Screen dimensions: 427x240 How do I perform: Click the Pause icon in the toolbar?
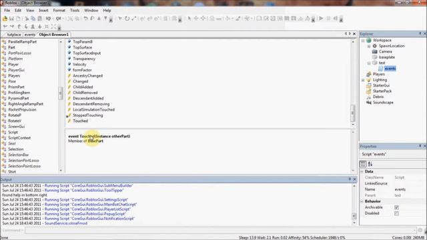pyautogui.click(x=328, y=19)
